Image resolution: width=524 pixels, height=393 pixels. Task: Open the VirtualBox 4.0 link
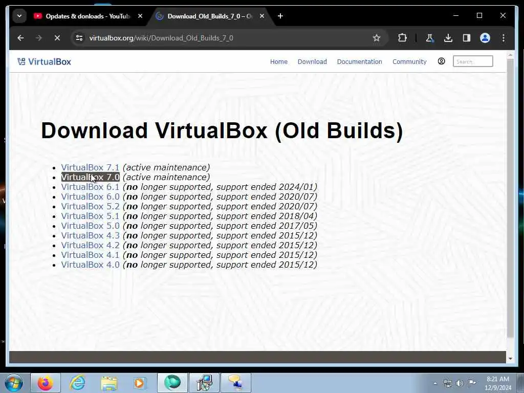click(x=90, y=265)
